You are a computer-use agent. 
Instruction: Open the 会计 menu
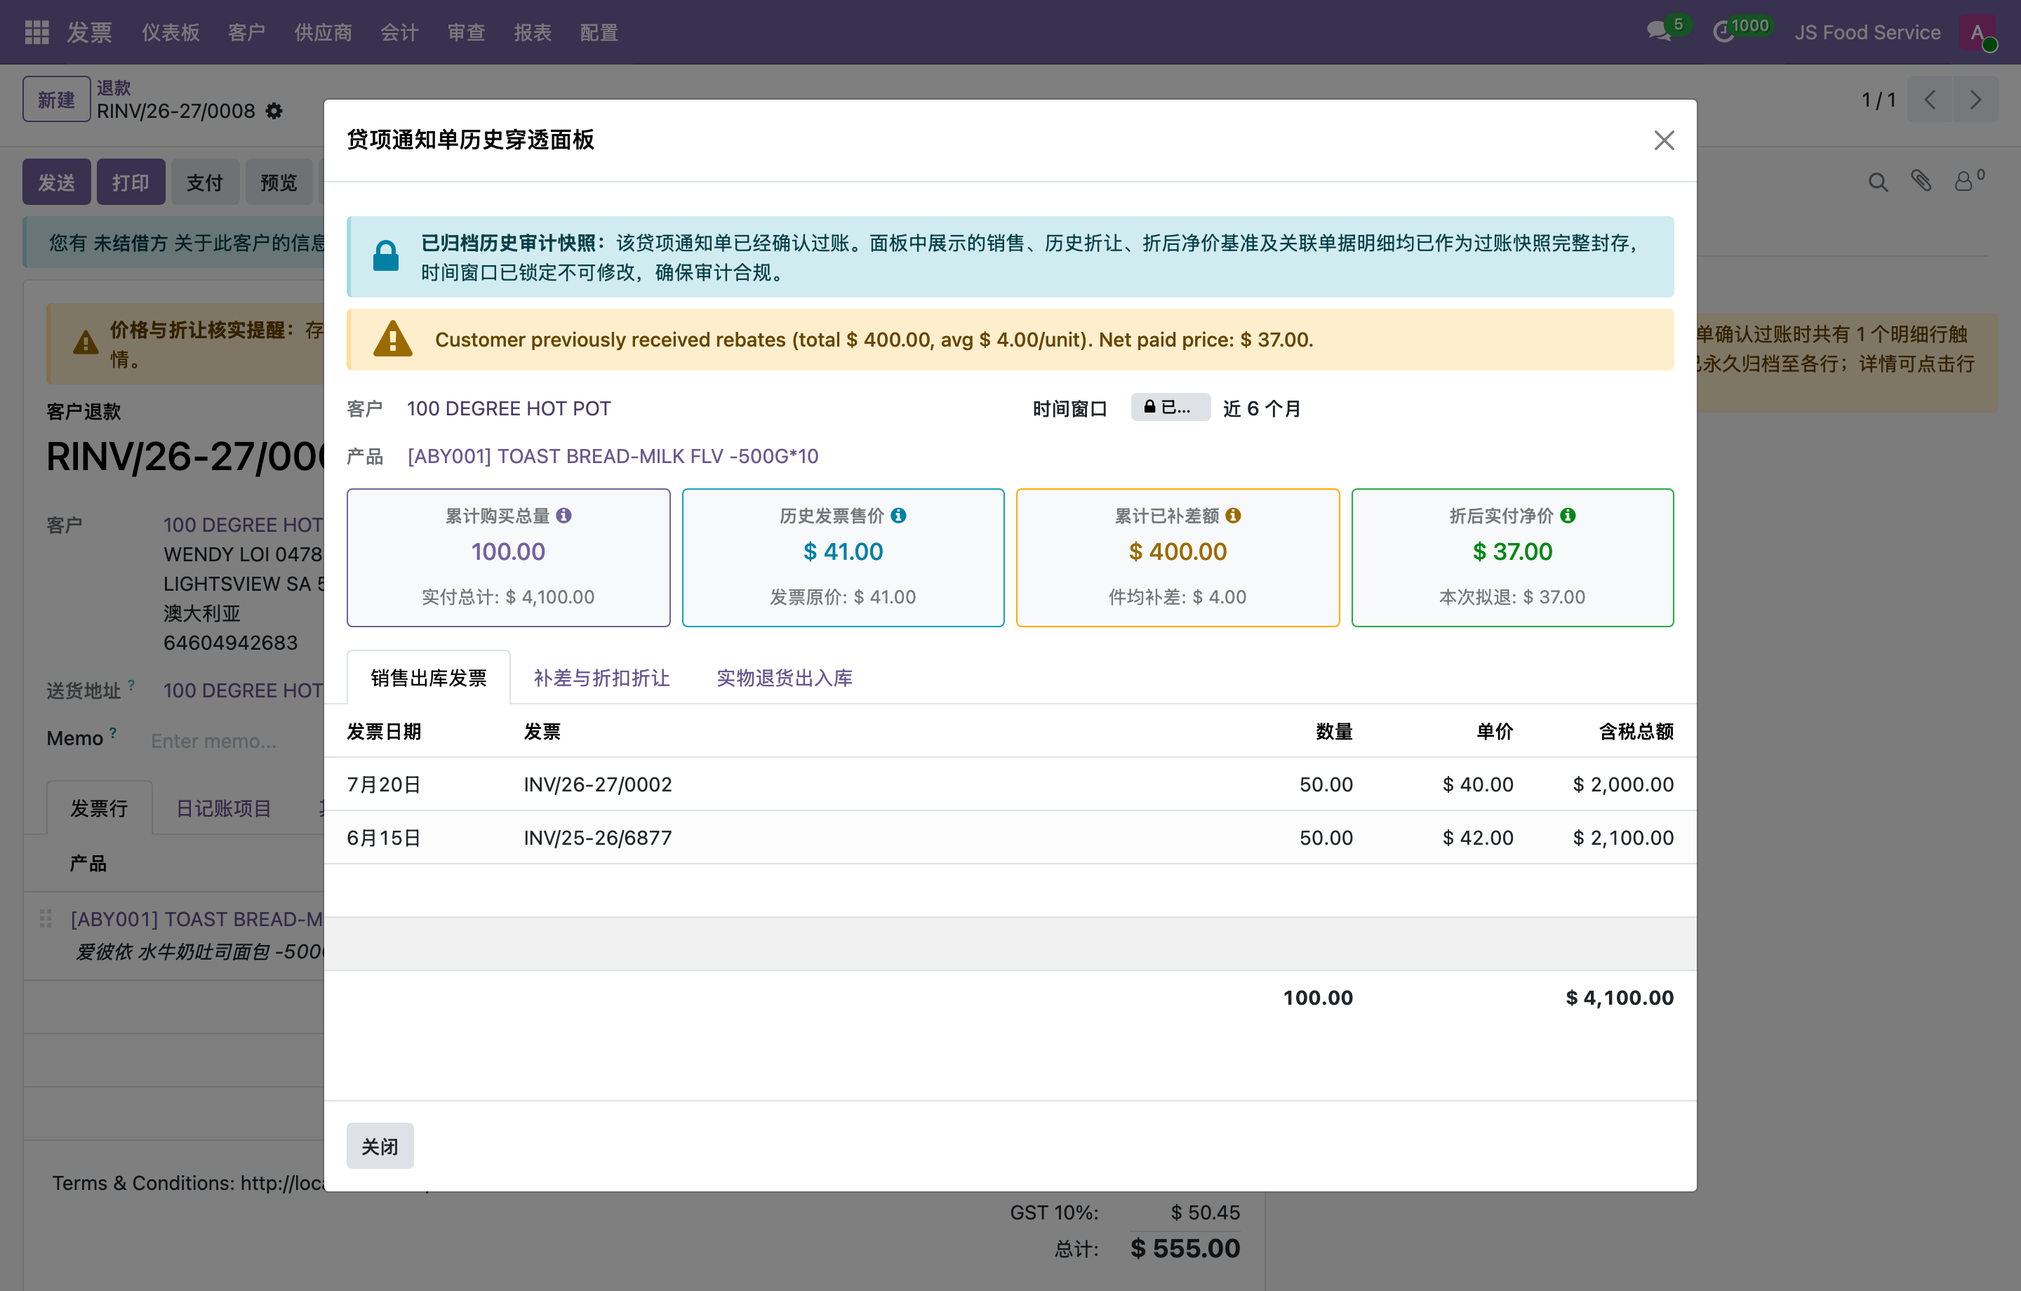(x=399, y=32)
